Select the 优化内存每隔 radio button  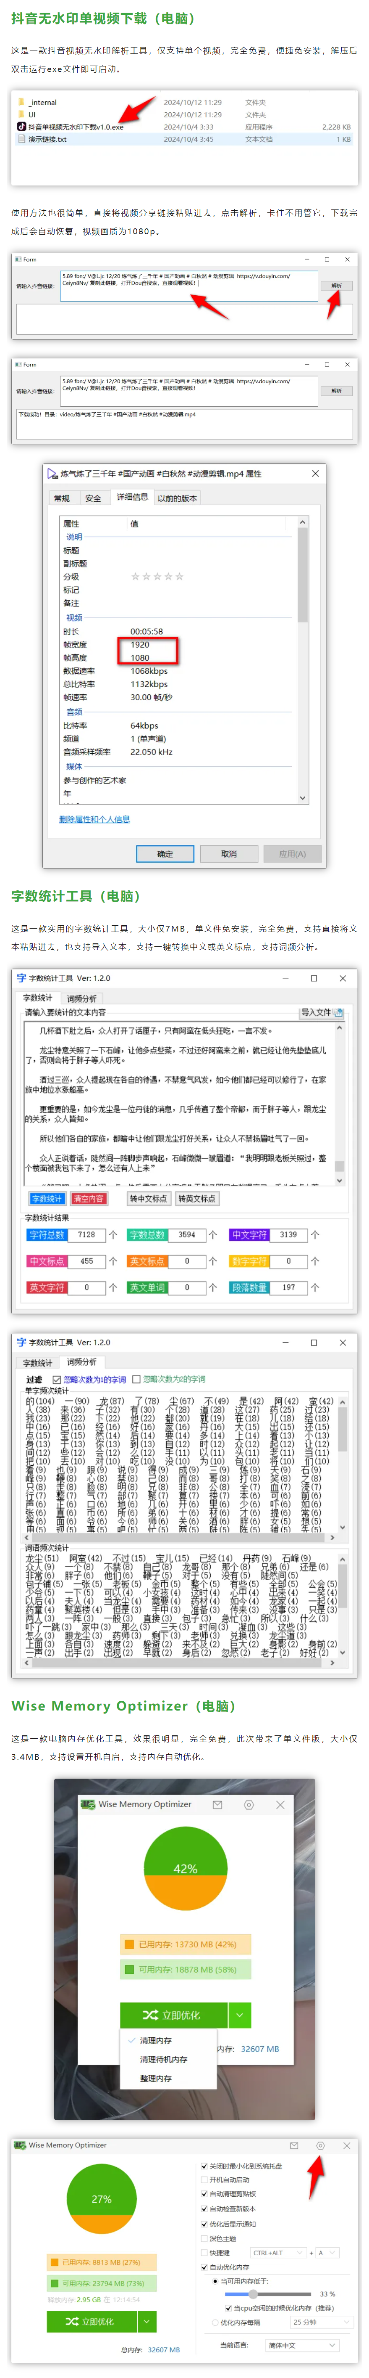[215, 2322]
